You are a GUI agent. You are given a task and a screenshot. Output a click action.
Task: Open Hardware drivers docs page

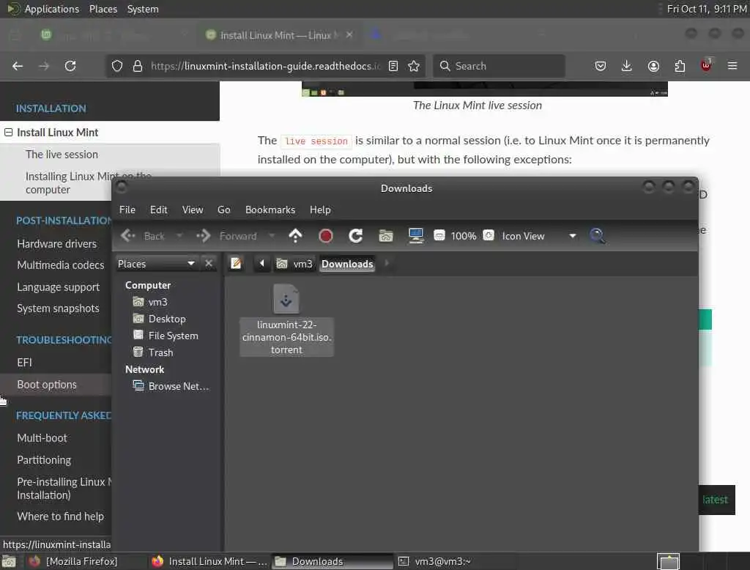click(56, 243)
